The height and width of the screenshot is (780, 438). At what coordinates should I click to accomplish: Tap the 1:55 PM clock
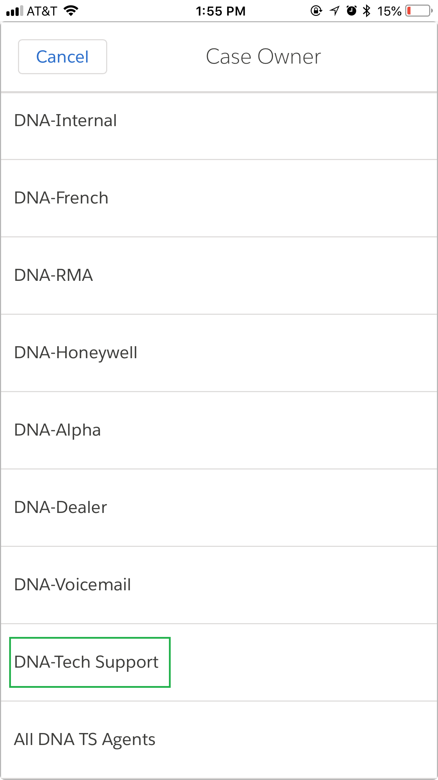tap(221, 11)
